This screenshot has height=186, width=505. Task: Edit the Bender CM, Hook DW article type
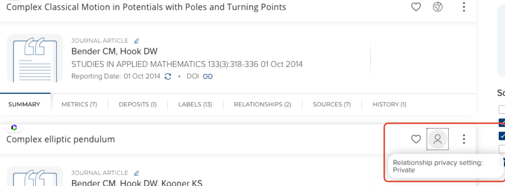pyautogui.click(x=137, y=41)
